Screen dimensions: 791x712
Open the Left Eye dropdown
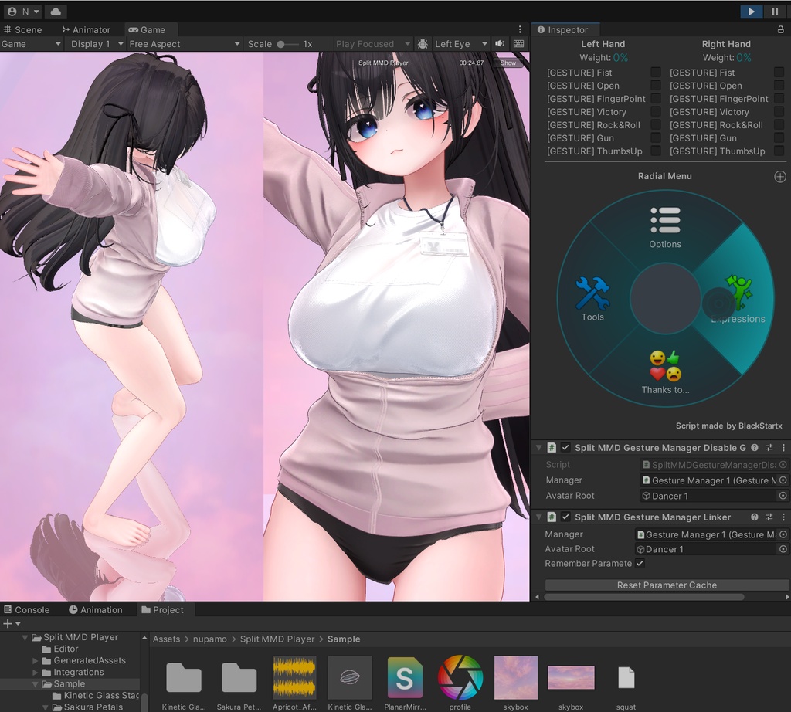click(x=460, y=44)
